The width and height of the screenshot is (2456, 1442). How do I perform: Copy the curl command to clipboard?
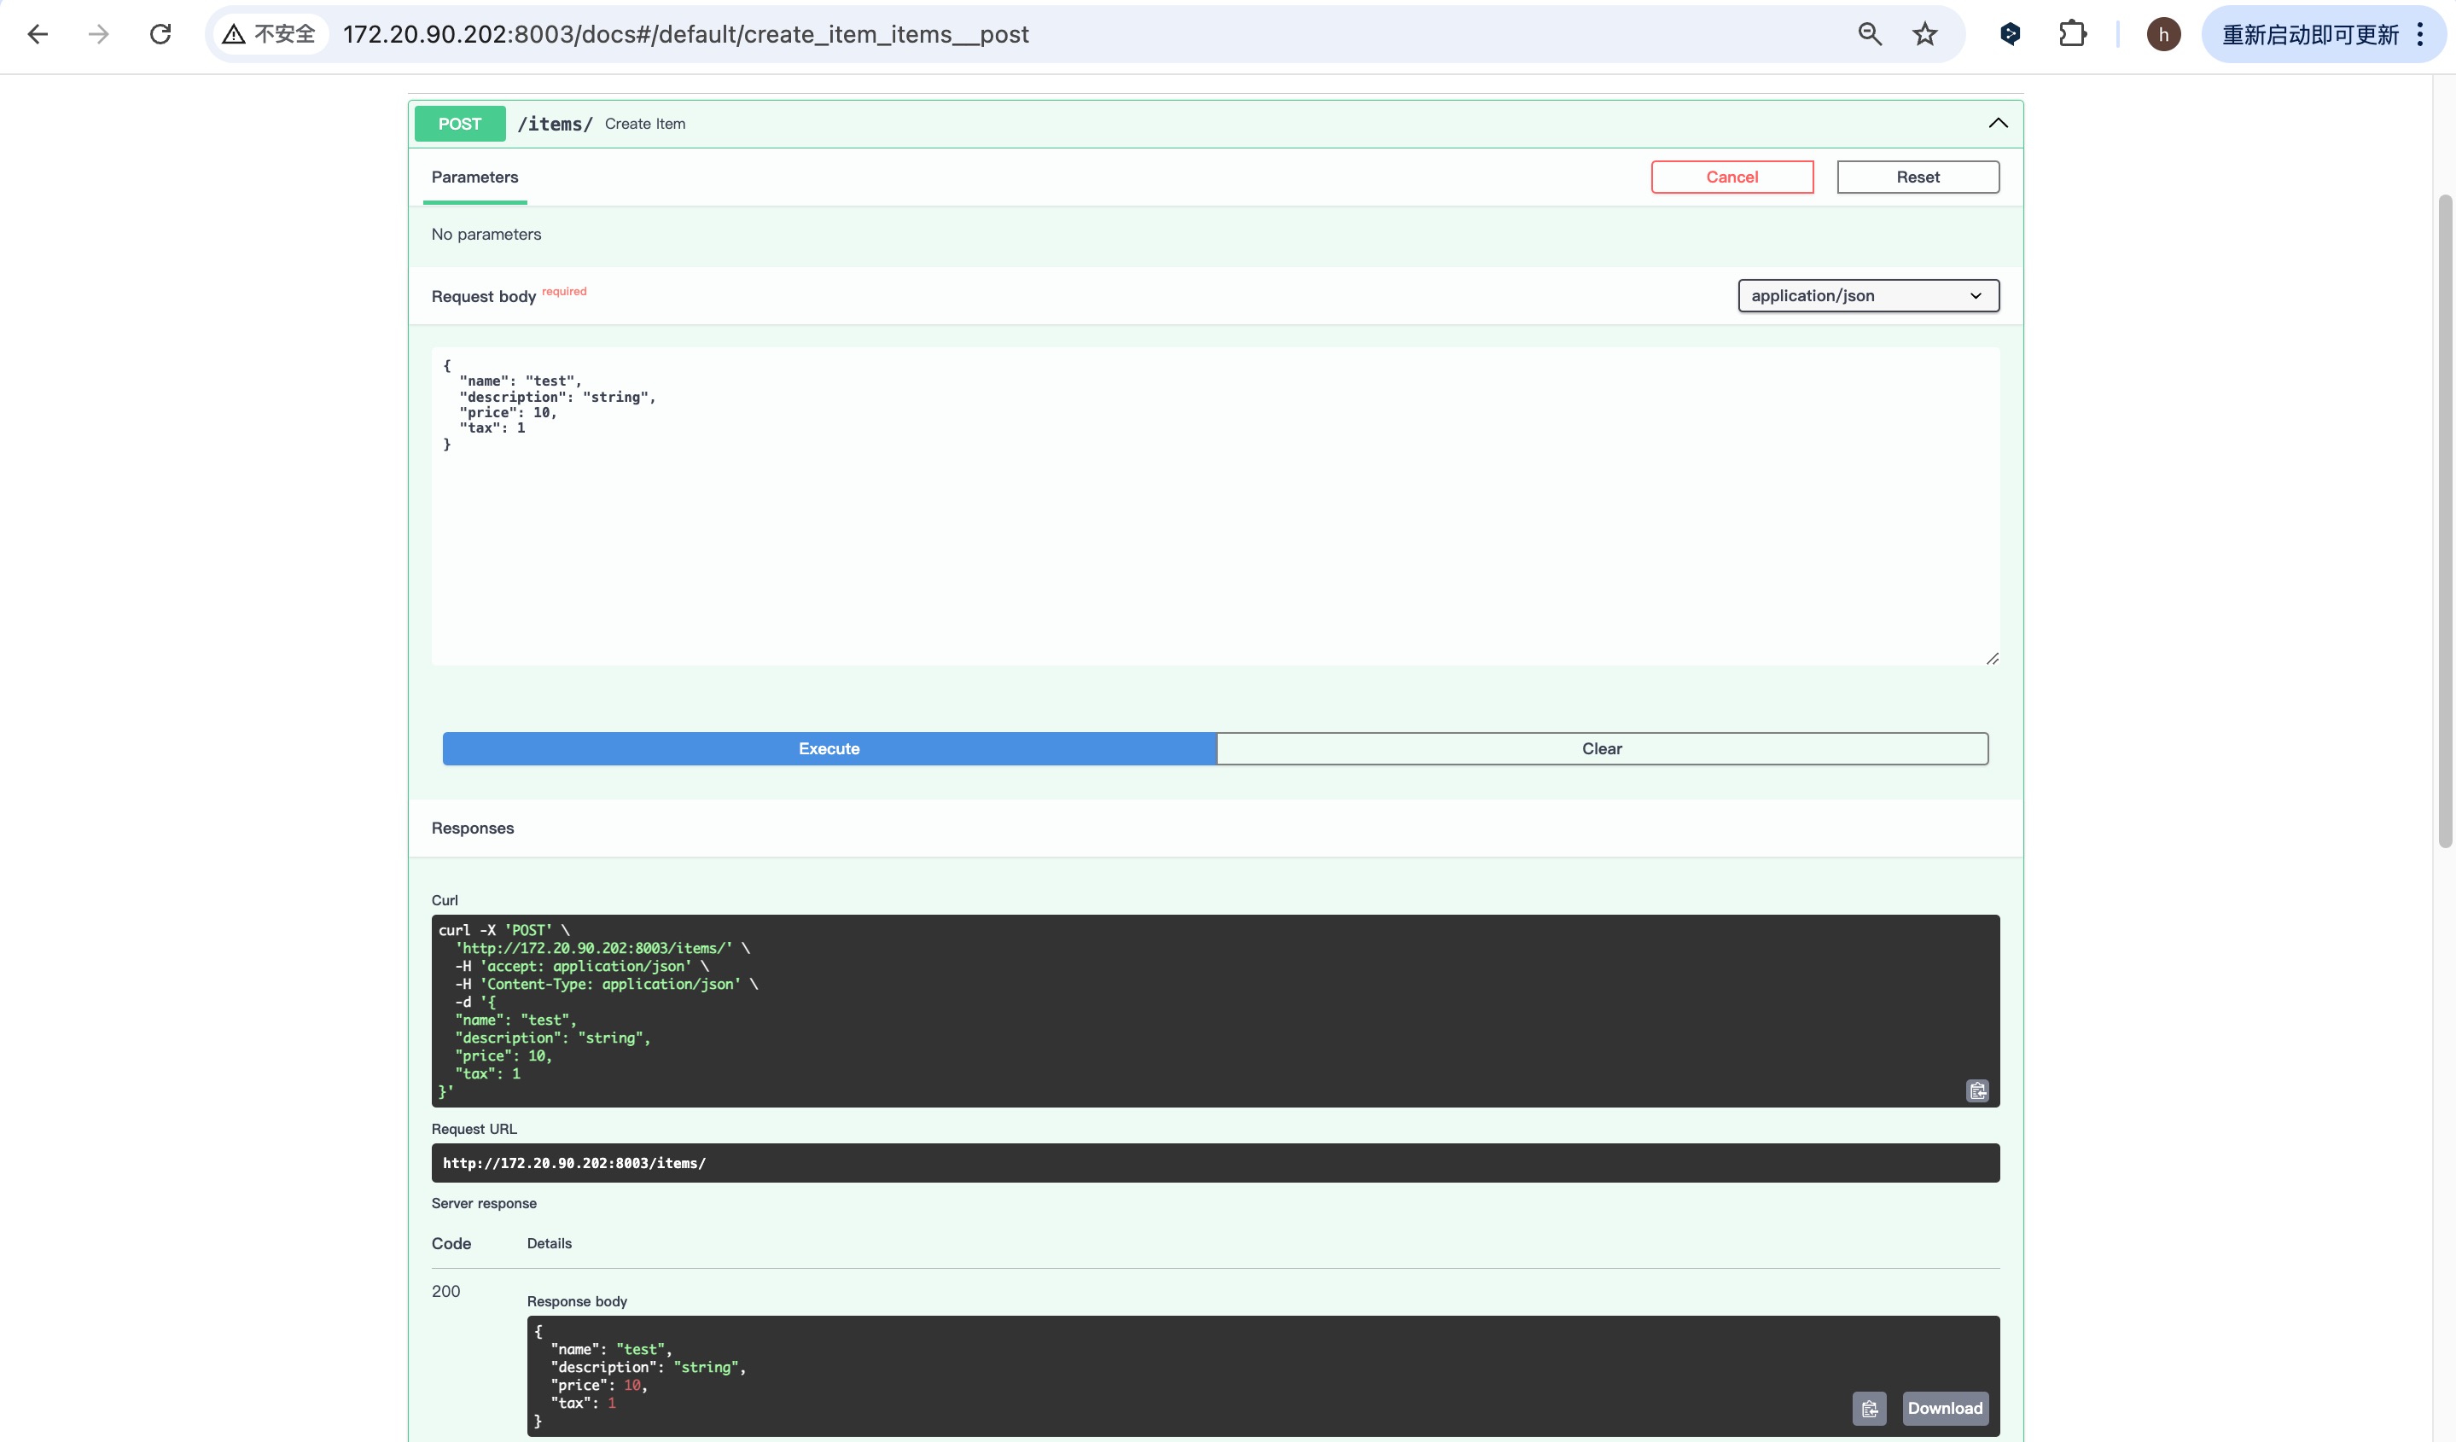[x=1976, y=1090]
